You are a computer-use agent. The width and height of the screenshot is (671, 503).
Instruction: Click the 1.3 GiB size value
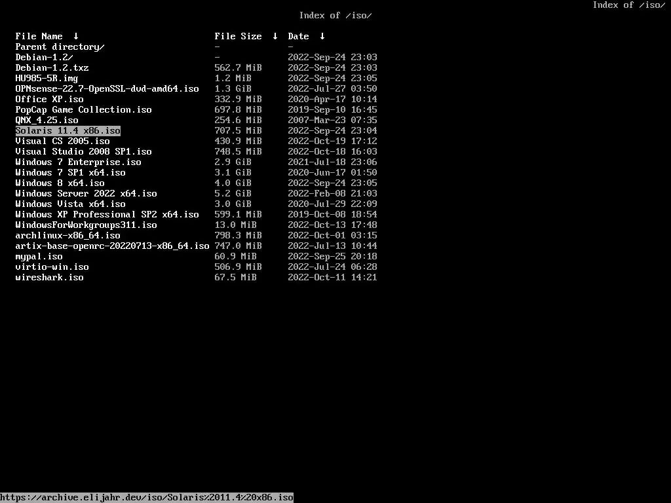pyautogui.click(x=233, y=88)
